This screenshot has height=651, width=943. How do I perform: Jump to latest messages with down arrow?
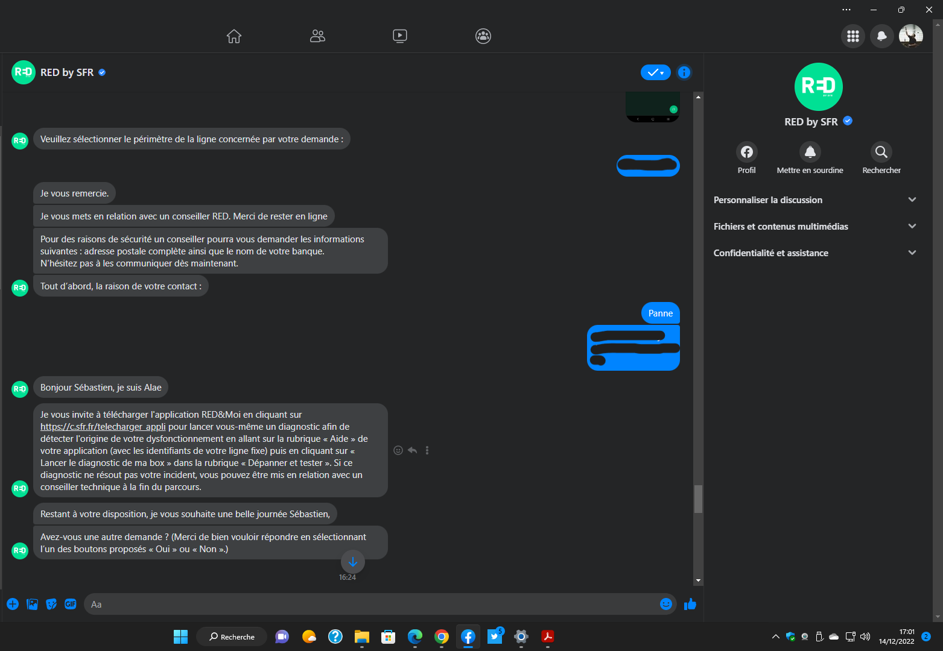(353, 562)
